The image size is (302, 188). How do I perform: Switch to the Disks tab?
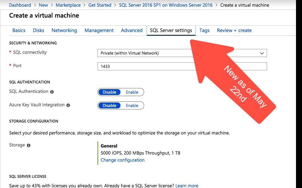(39, 30)
